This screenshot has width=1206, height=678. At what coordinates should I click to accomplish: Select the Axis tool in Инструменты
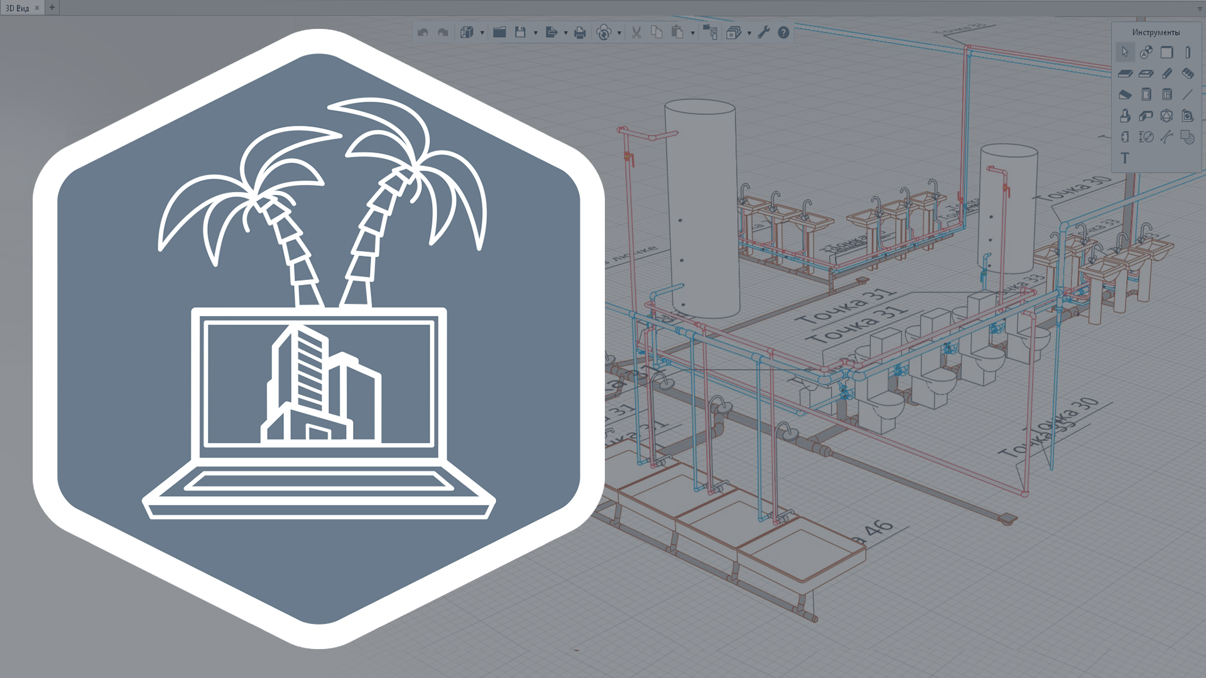click(x=1146, y=52)
